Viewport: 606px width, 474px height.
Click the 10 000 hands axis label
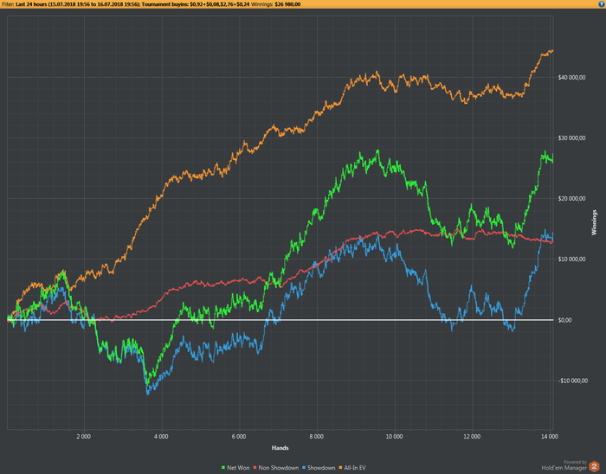tap(394, 437)
